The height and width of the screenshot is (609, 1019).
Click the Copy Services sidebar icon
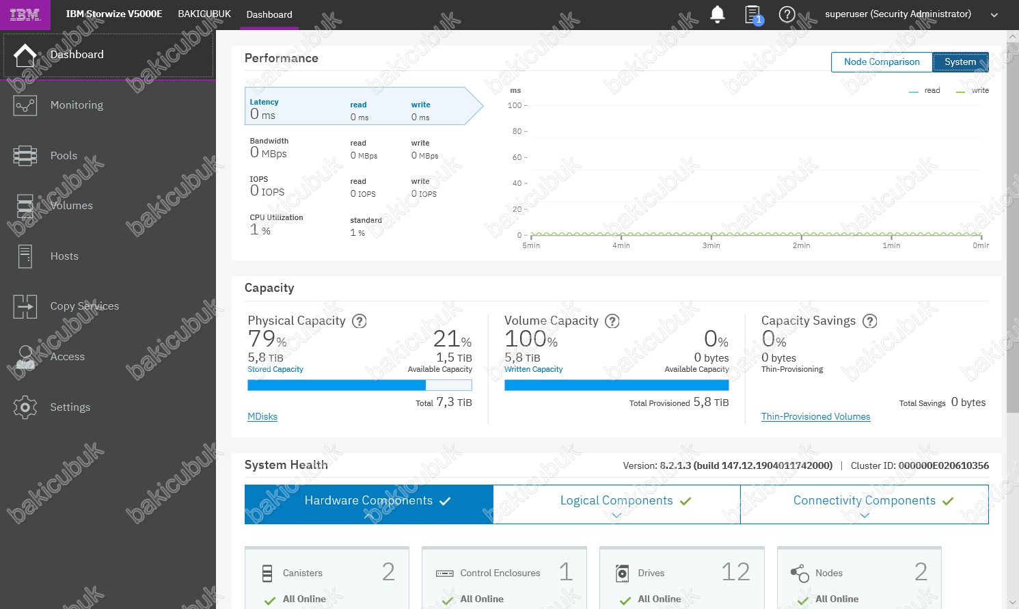tap(25, 306)
